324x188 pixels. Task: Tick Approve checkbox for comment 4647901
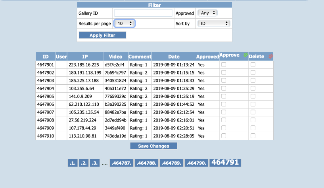(x=224, y=65)
